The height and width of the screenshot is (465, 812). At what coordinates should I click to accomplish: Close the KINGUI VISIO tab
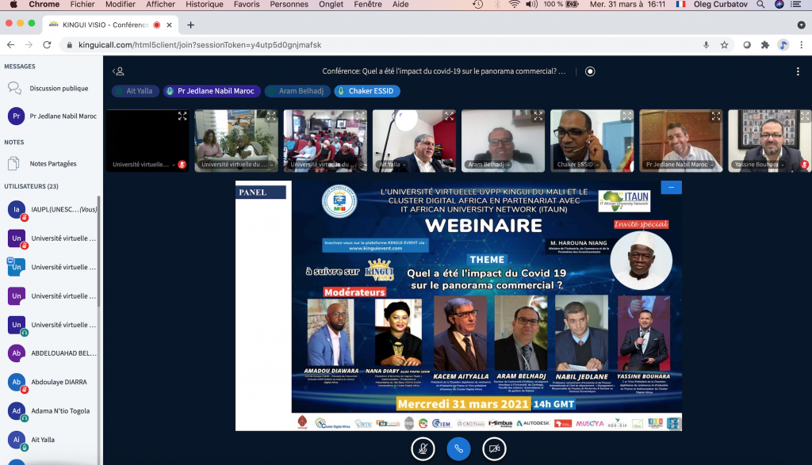point(169,25)
